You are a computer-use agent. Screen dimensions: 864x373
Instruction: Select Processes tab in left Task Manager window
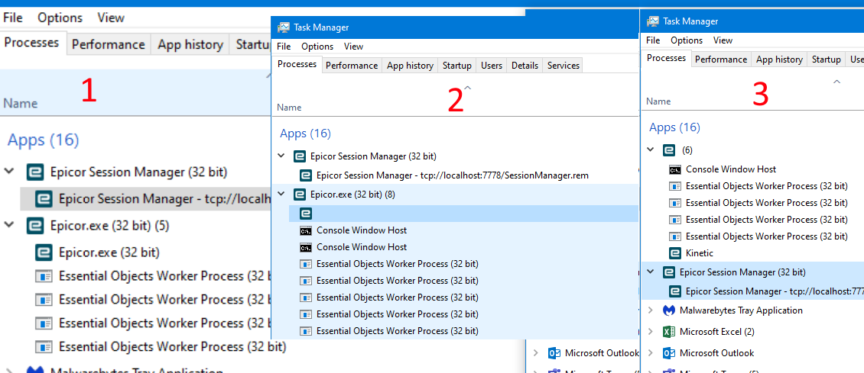pyautogui.click(x=32, y=43)
